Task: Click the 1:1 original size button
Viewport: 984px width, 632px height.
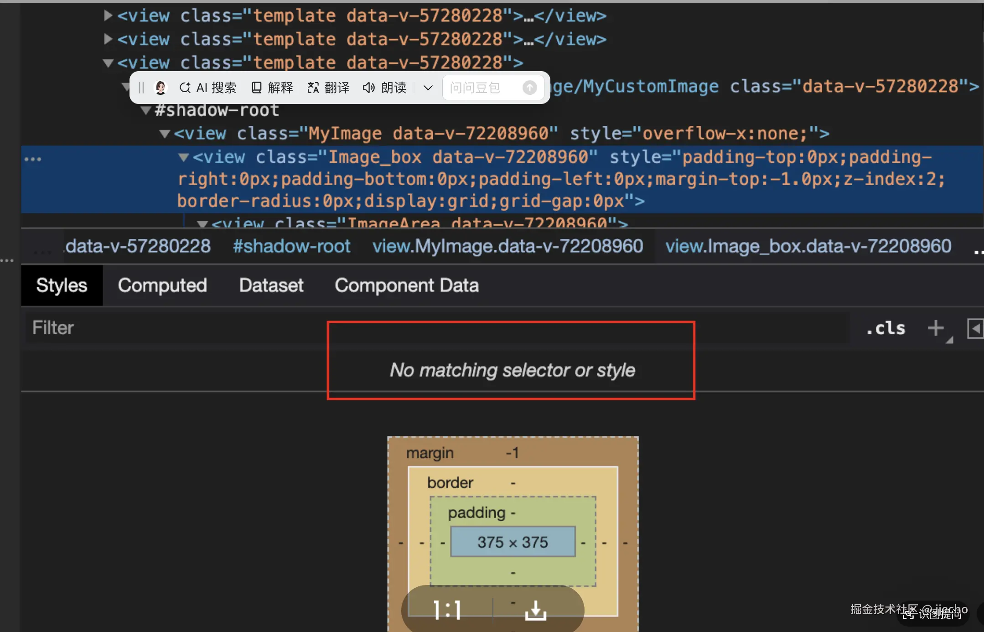Action: click(447, 610)
